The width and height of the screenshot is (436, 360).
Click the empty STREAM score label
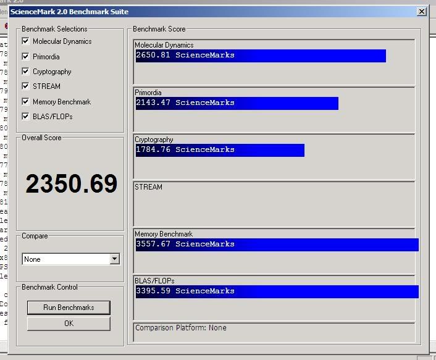click(148, 187)
